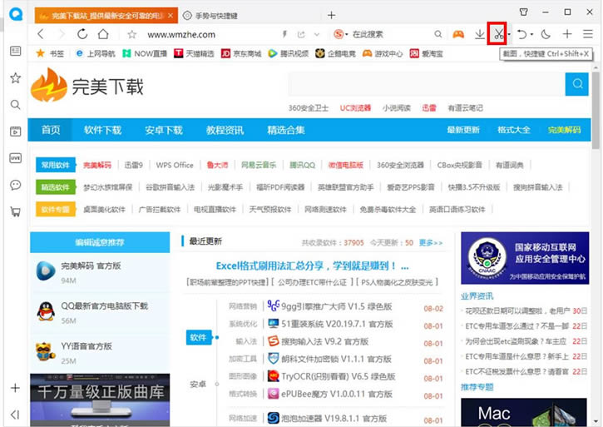Open the skin shirt icon in title bar
The width and height of the screenshot is (603, 427).
(523, 12)
